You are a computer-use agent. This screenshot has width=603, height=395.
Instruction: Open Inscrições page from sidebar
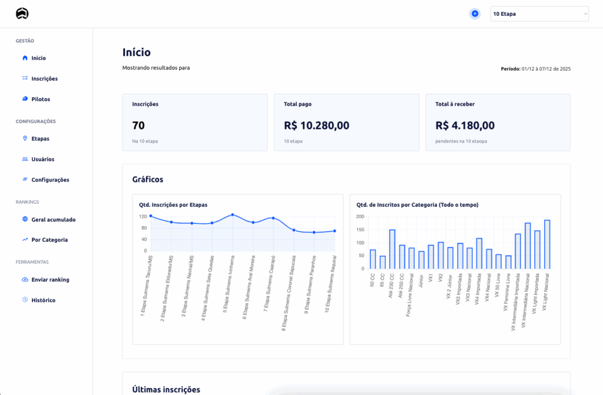coord(45,78)
